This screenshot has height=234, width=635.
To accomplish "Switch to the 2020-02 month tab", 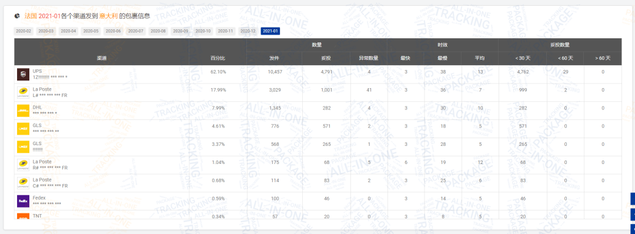I will (24, 31).
